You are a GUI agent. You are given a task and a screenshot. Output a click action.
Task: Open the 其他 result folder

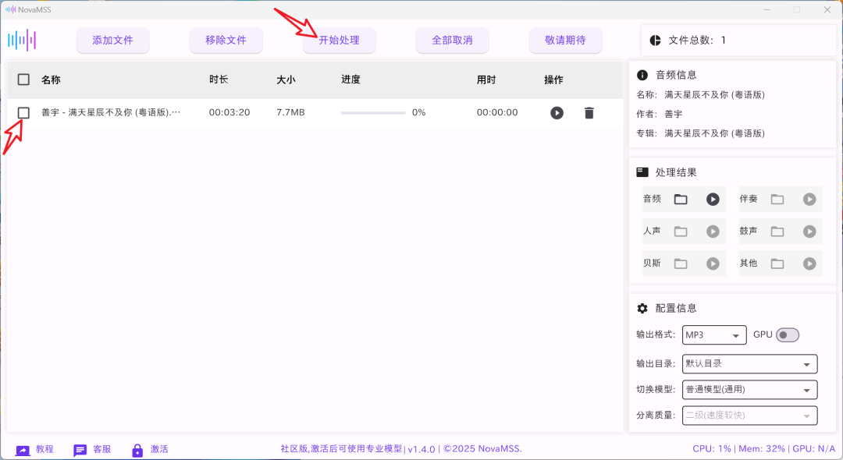tap(777, 264)
